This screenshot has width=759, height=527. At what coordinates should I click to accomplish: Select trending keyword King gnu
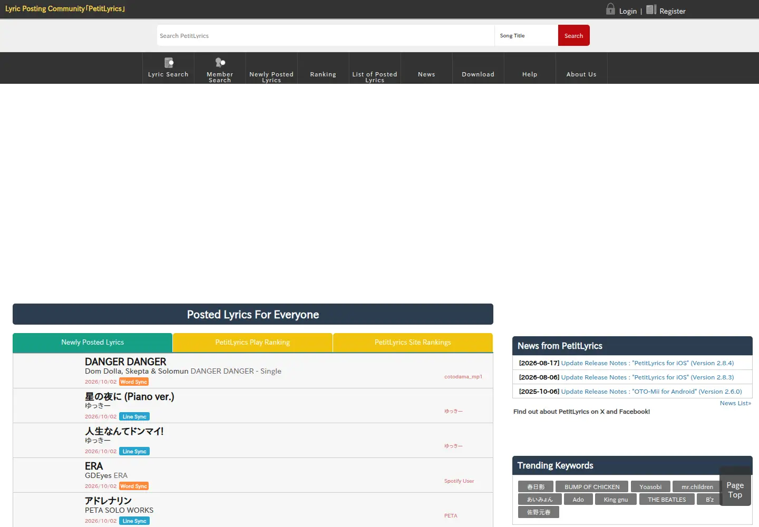616,500
